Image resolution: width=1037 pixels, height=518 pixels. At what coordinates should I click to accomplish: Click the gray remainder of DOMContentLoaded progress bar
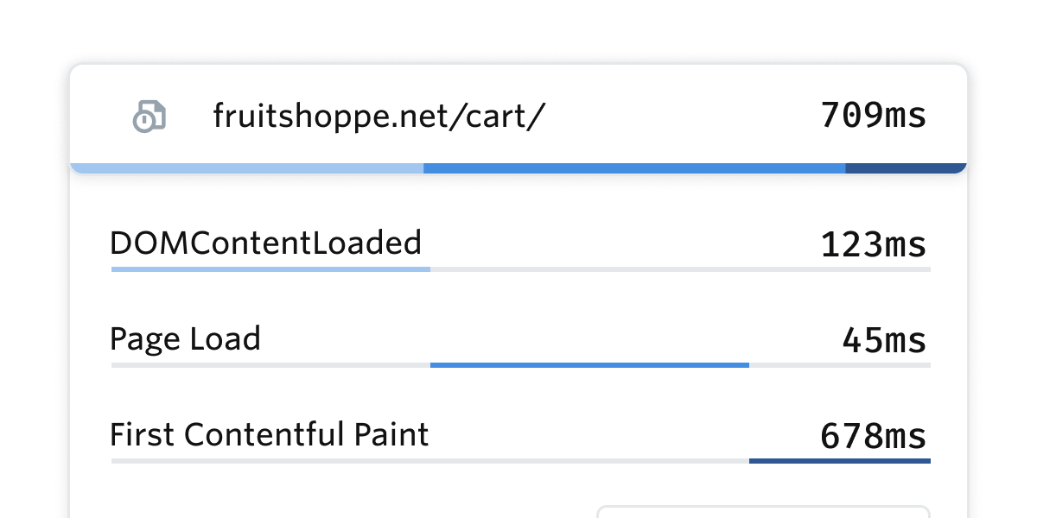(680, 269)
